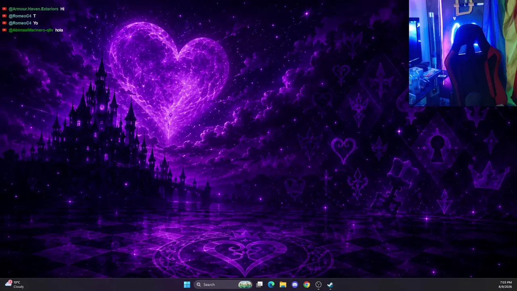Switch to Steam on the taskbar

[330, 285]
